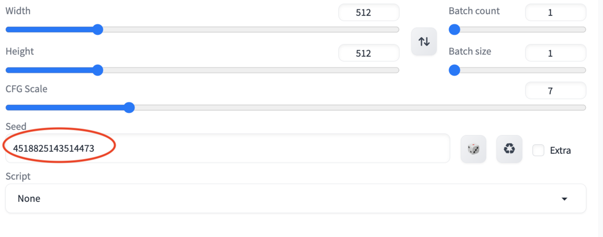Click the dice icon to randomize seed
This screenshot has height=237, width=603.
pos(473,149)
